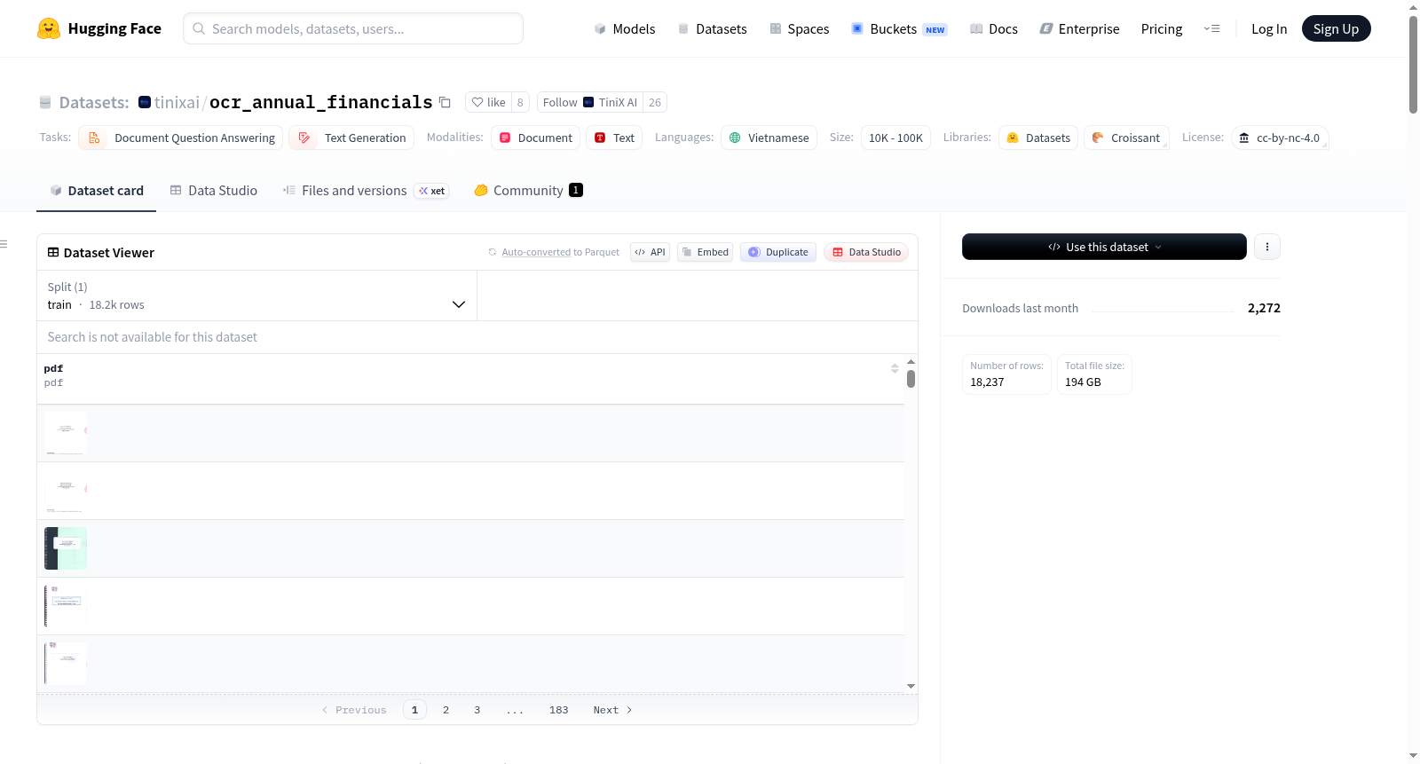Open the first pdf row thumbnail

click(66, 433)
